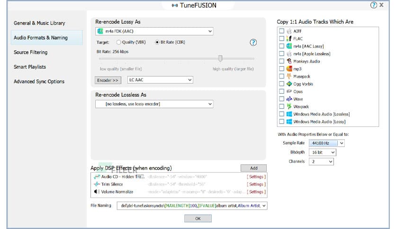Click the Musepack format icon
Viewport: 396px width, 229px height.
click(x=289, y=76)
